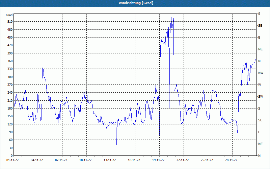Screen dimensions: 270x169
Task: Select the 180 value on the left axis
Action: click(10, 108)
